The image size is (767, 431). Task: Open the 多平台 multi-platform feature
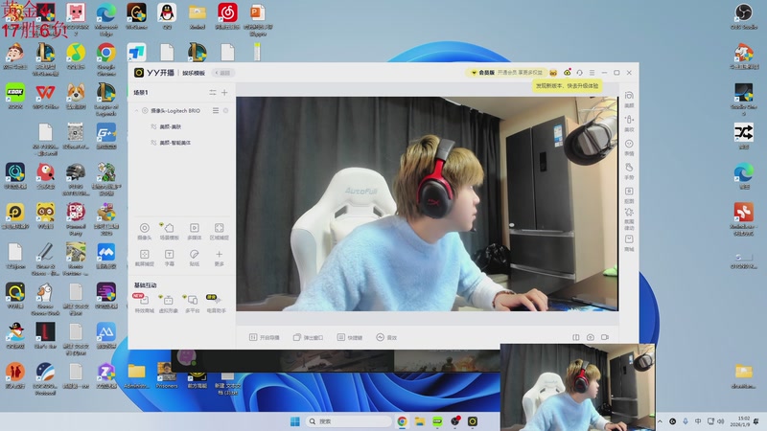(193, 304)
